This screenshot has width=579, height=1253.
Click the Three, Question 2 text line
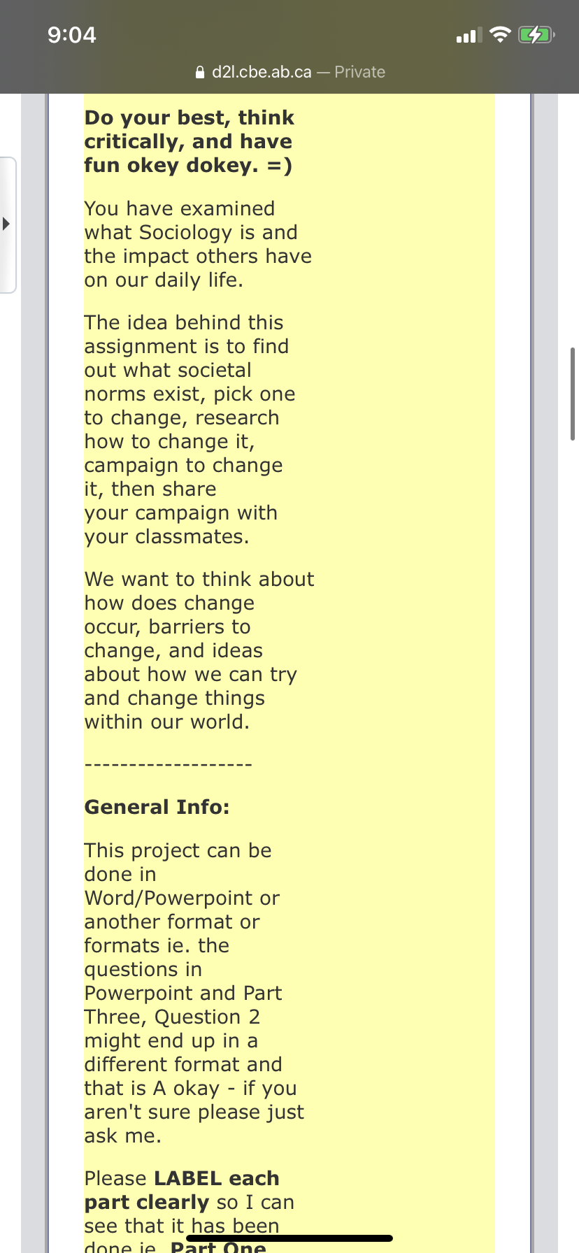[x=172, y=1017]
